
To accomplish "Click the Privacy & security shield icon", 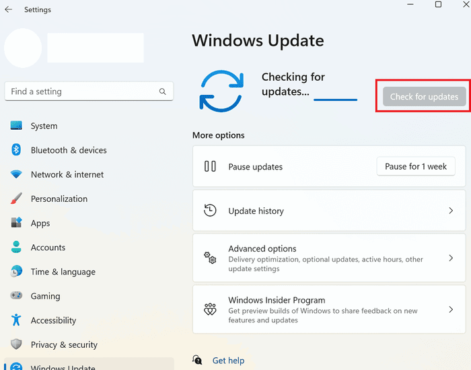I will [16, 344].
